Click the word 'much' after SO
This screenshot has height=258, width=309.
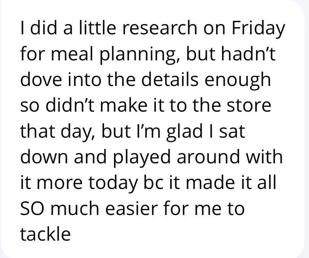click(x=75, y=209)
